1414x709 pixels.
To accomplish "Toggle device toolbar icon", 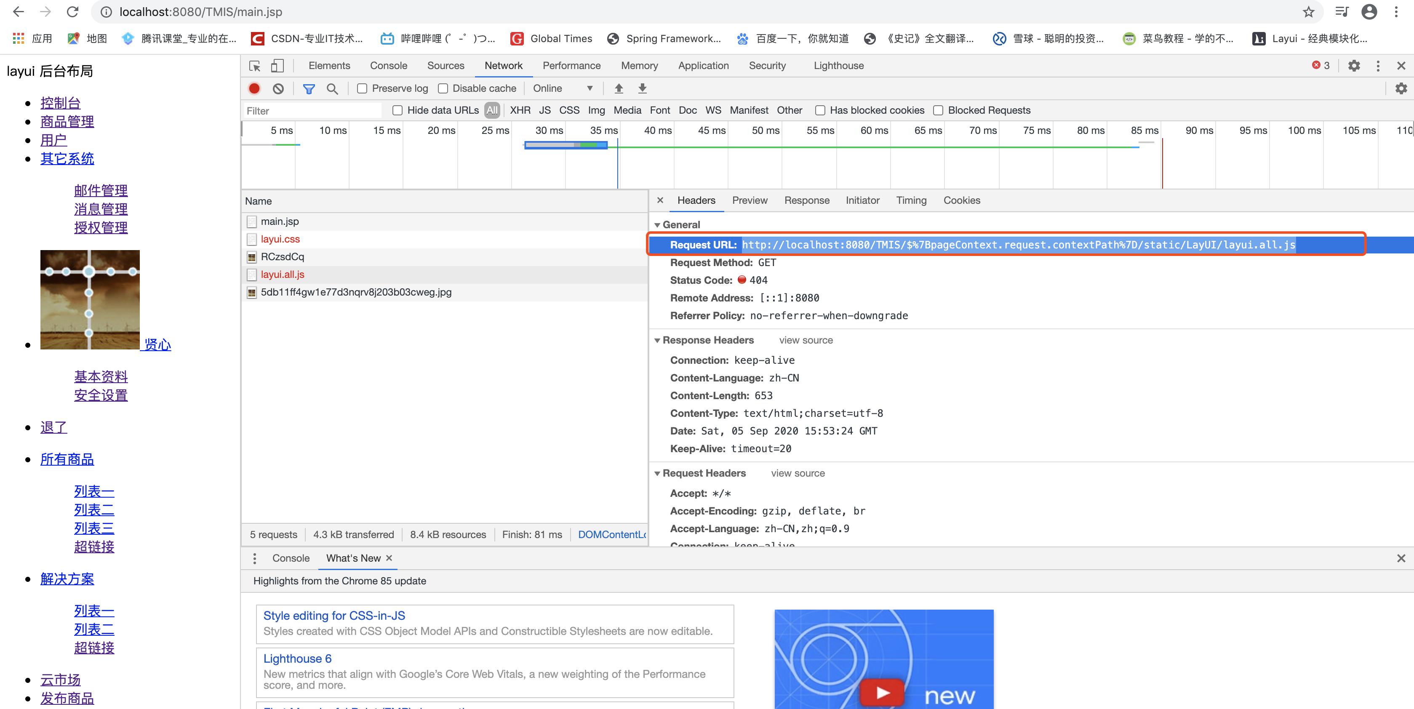I will pyautogui.click(x=277, y=66).
